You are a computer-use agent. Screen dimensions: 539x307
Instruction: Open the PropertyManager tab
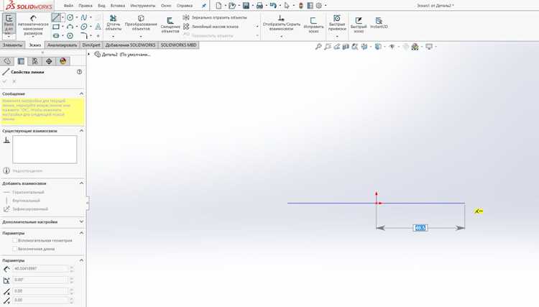tap(21, 61)
